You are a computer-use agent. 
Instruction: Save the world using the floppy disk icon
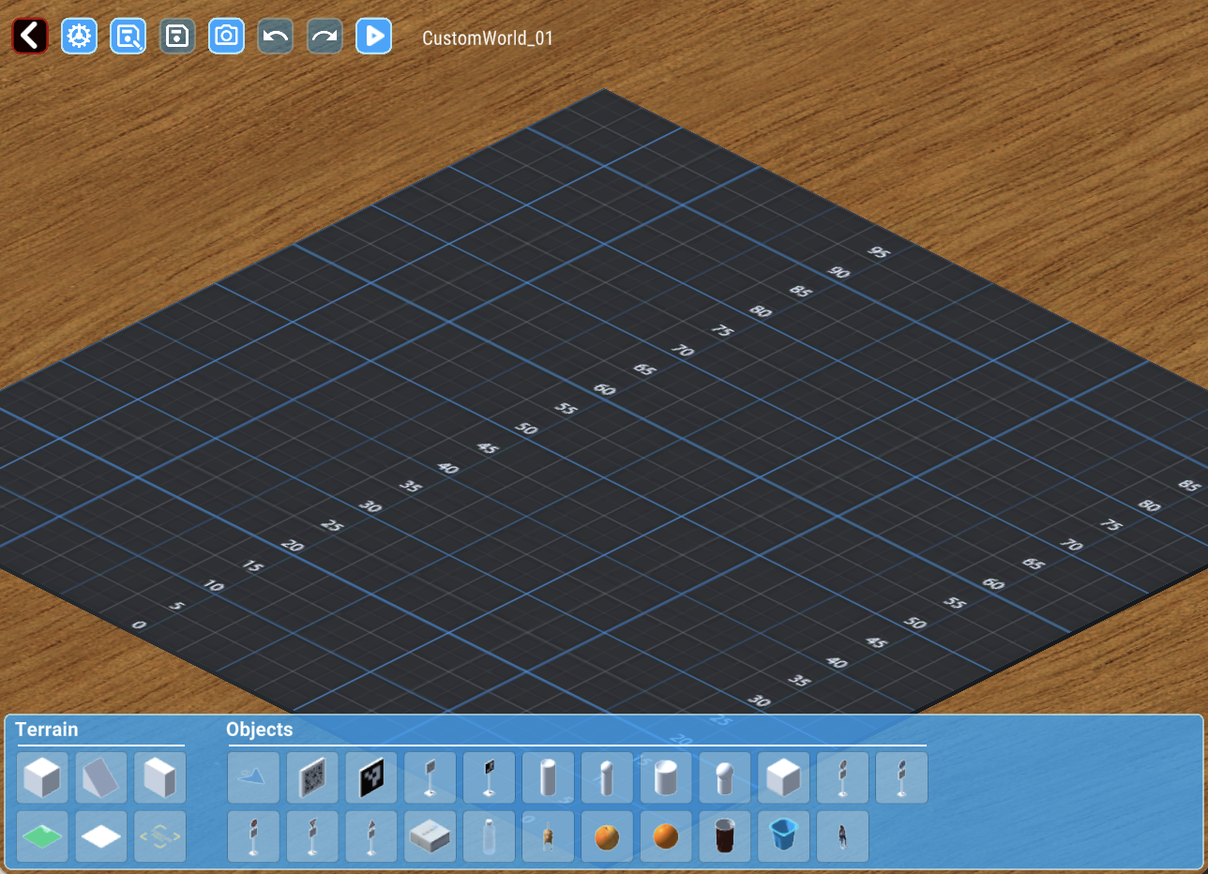click(x=177, y=37)
